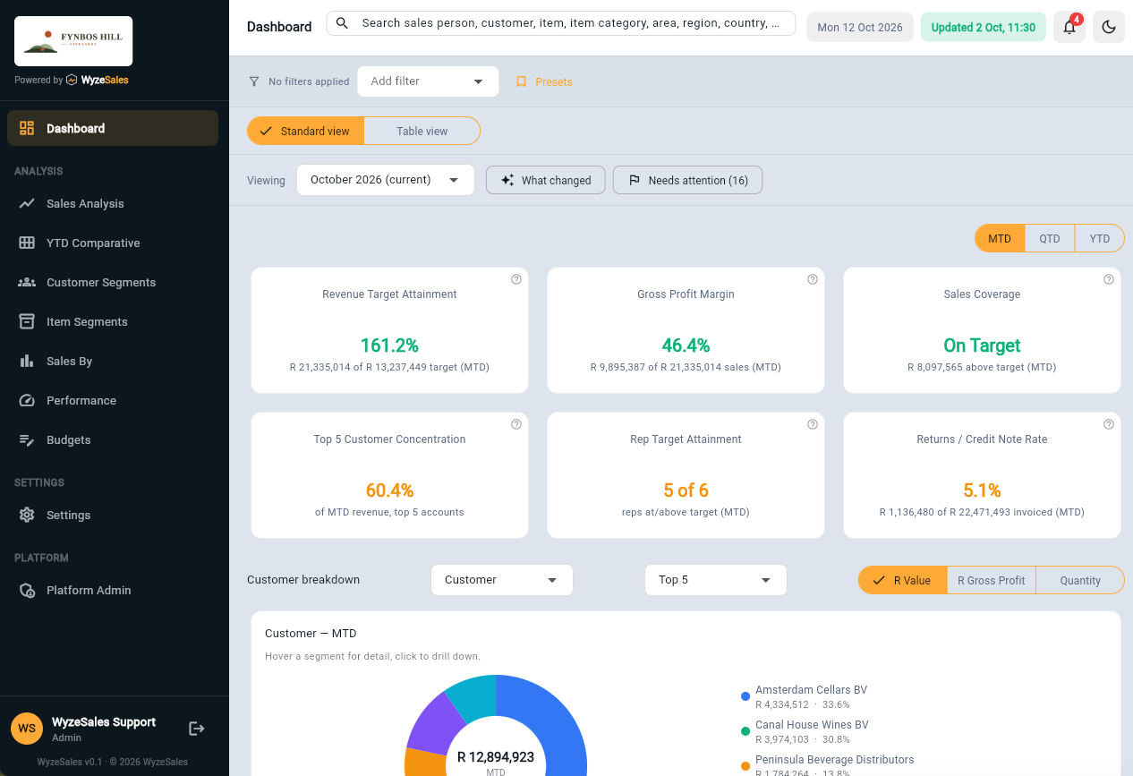Screen dimensions: 1133x776
Task: Go to the Budgets page
Action: pos(113,439)
